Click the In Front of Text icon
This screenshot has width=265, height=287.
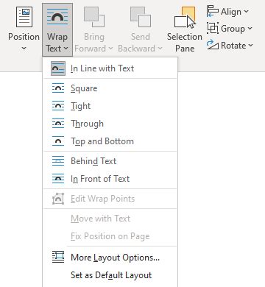point(58,179)
